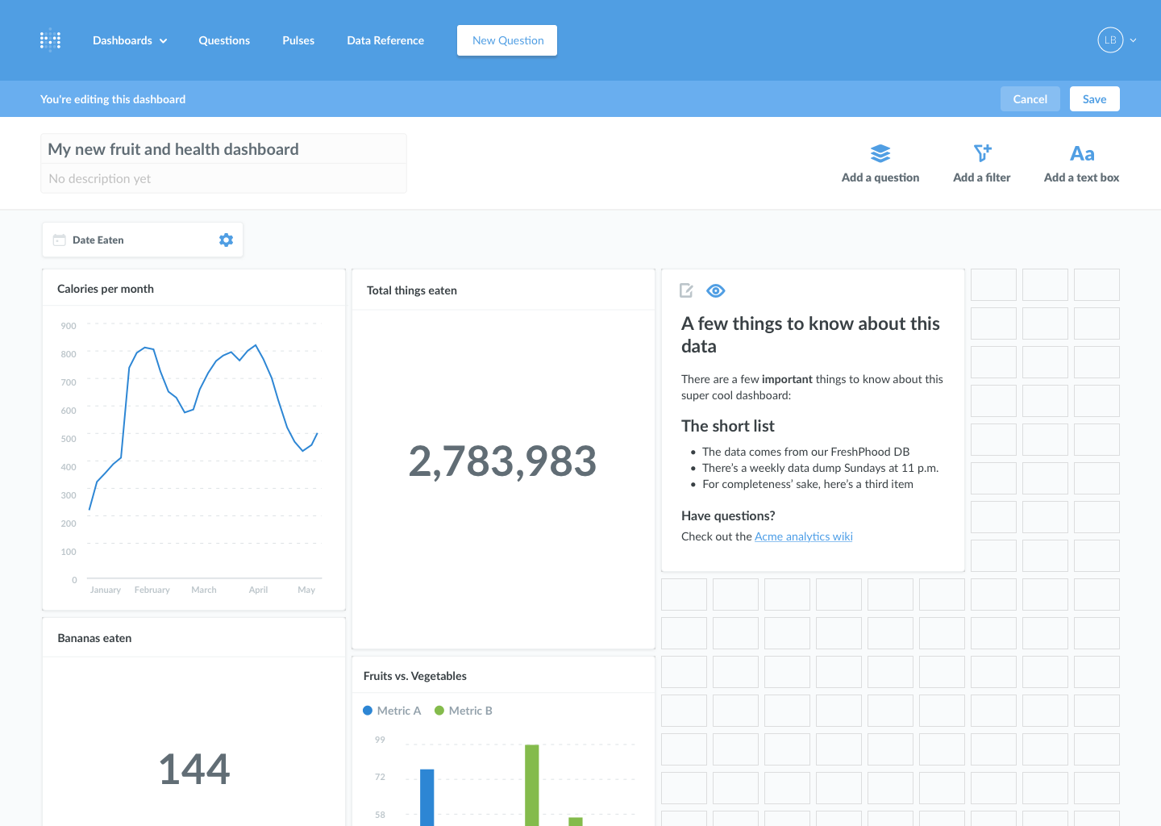The height and width of the screenshot is (826, 1161).
Task: Select the edit pencil on the text card
Action: tap(687, 290)
